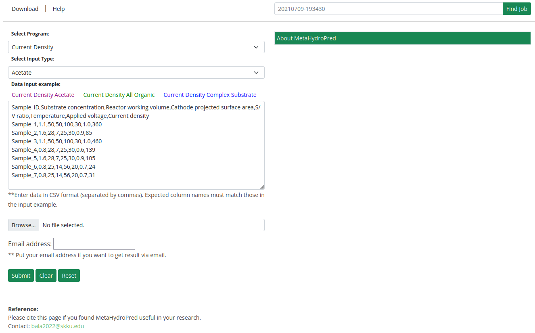The image size is (535, 333).
Task: Focus the Email address input box
Action: click(x=94, y=244)
